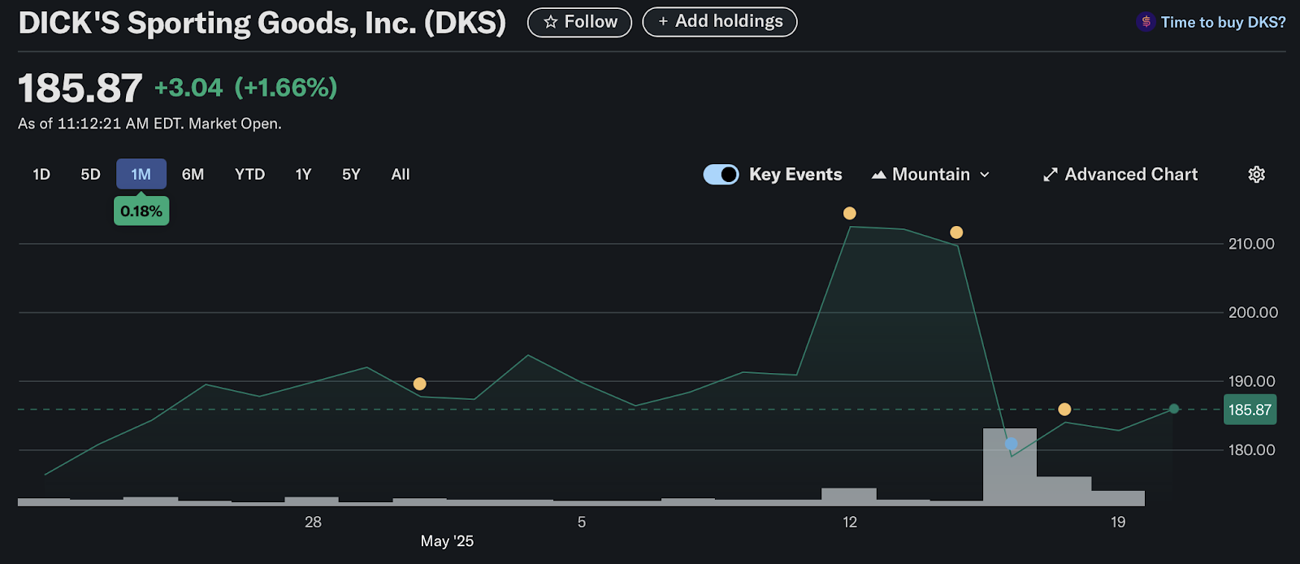1300x564 pixels.
Task: Click the blue event marker at price low
Action: [1011, 444]
